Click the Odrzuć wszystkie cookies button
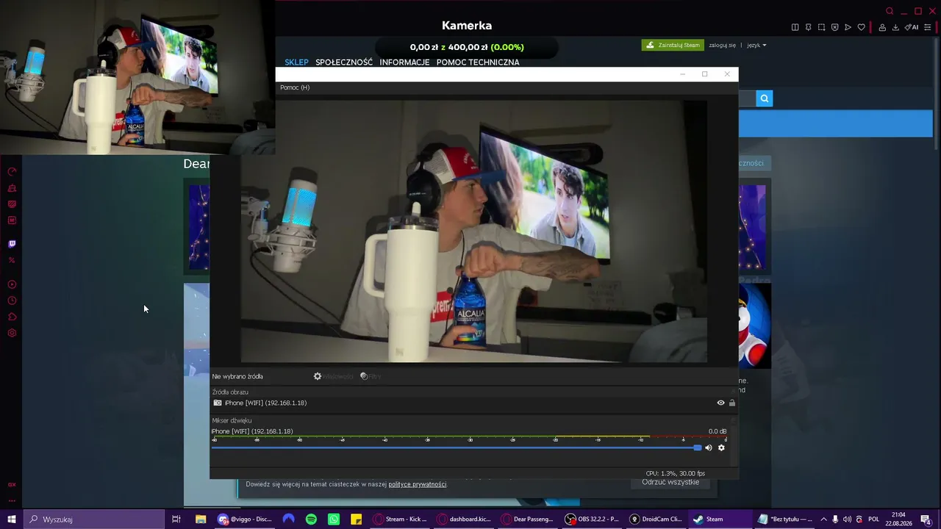The image size is (941, 529). click(x=670, y=482)
